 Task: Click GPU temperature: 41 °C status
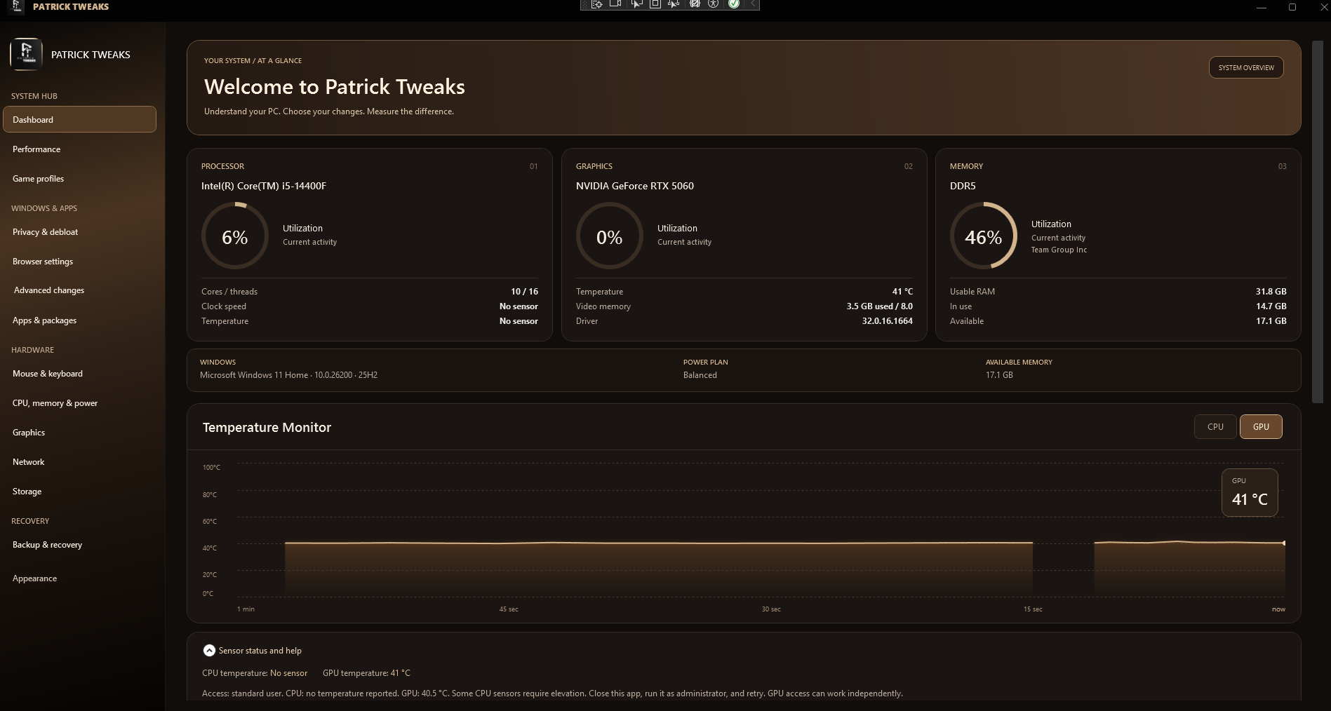(366, 673)
